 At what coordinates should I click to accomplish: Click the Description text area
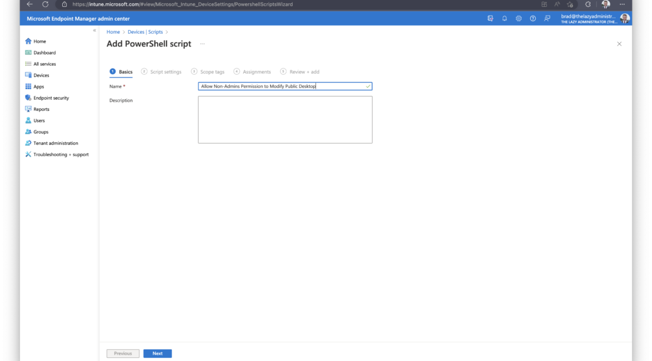(285, 120)
